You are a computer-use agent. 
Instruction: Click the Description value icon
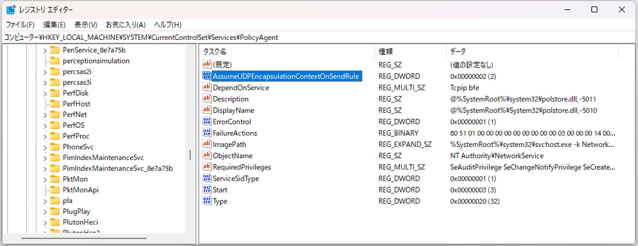(207, 99)
